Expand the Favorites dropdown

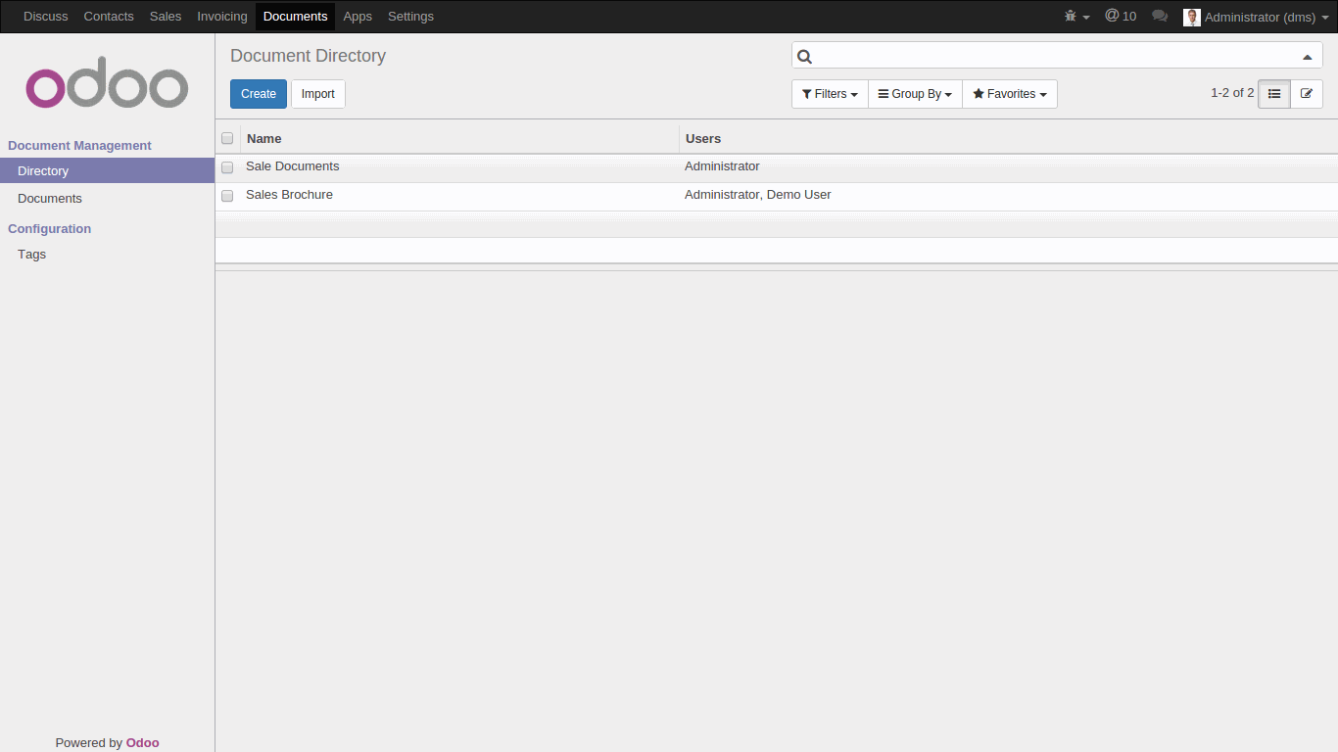click(x=1010, y=94)
